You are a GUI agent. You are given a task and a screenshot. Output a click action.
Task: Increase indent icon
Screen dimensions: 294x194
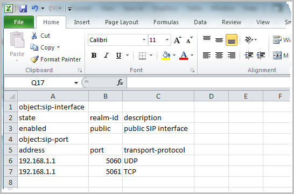261,56
